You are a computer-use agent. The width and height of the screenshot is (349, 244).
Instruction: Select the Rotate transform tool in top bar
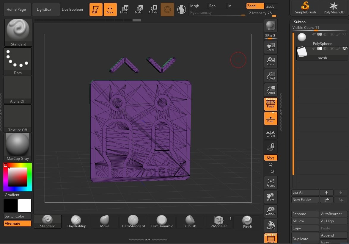click(153, 10)
